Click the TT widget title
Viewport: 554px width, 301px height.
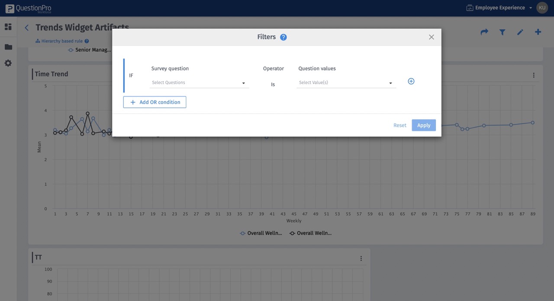[x=38, y=257]
